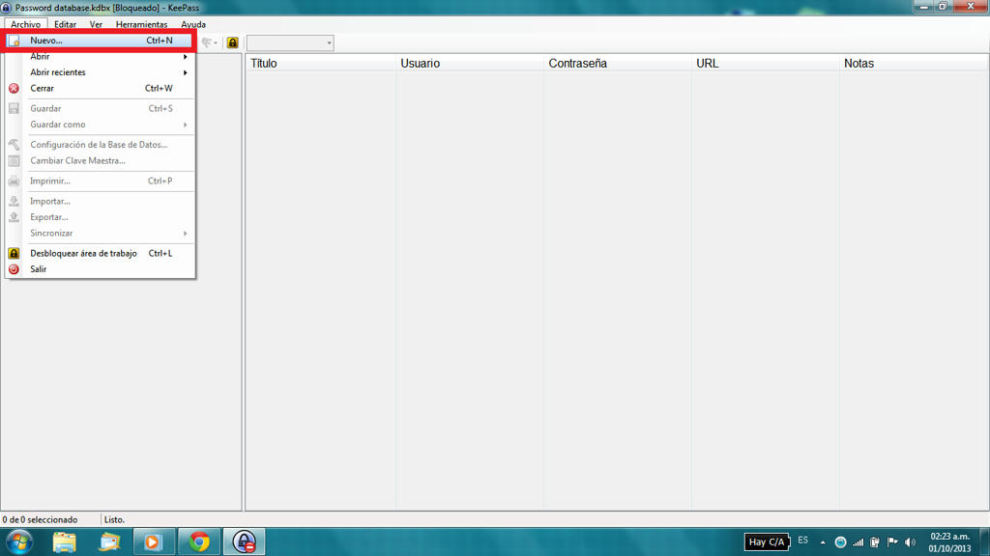Click the '0 de 0 seleccionado' status text

(x=40, y=520)
